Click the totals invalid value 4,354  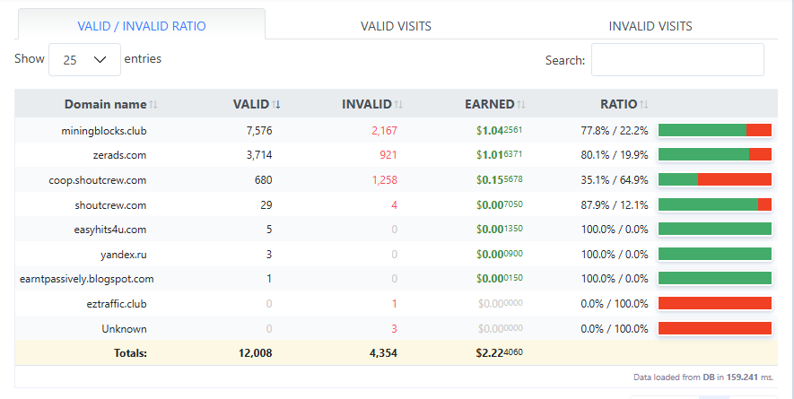[x=383, y=353]
